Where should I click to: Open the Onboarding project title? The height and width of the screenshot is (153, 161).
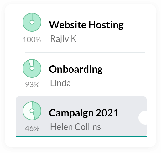click(76, 69)
